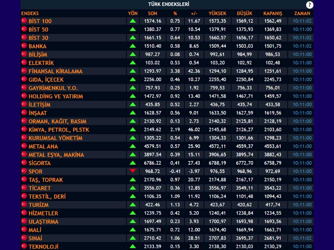The width and height of the screenshot is (334, 250).
Task: Click the red down arrow in SPOR row
Action: pyautogui.click(x=133, y=171)
